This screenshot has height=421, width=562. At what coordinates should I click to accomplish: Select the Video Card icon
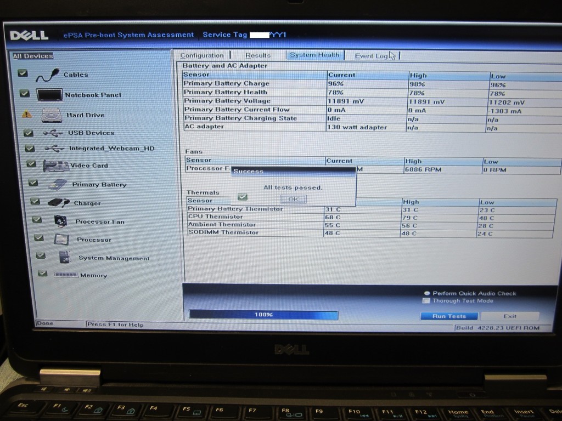pos(55,166)
